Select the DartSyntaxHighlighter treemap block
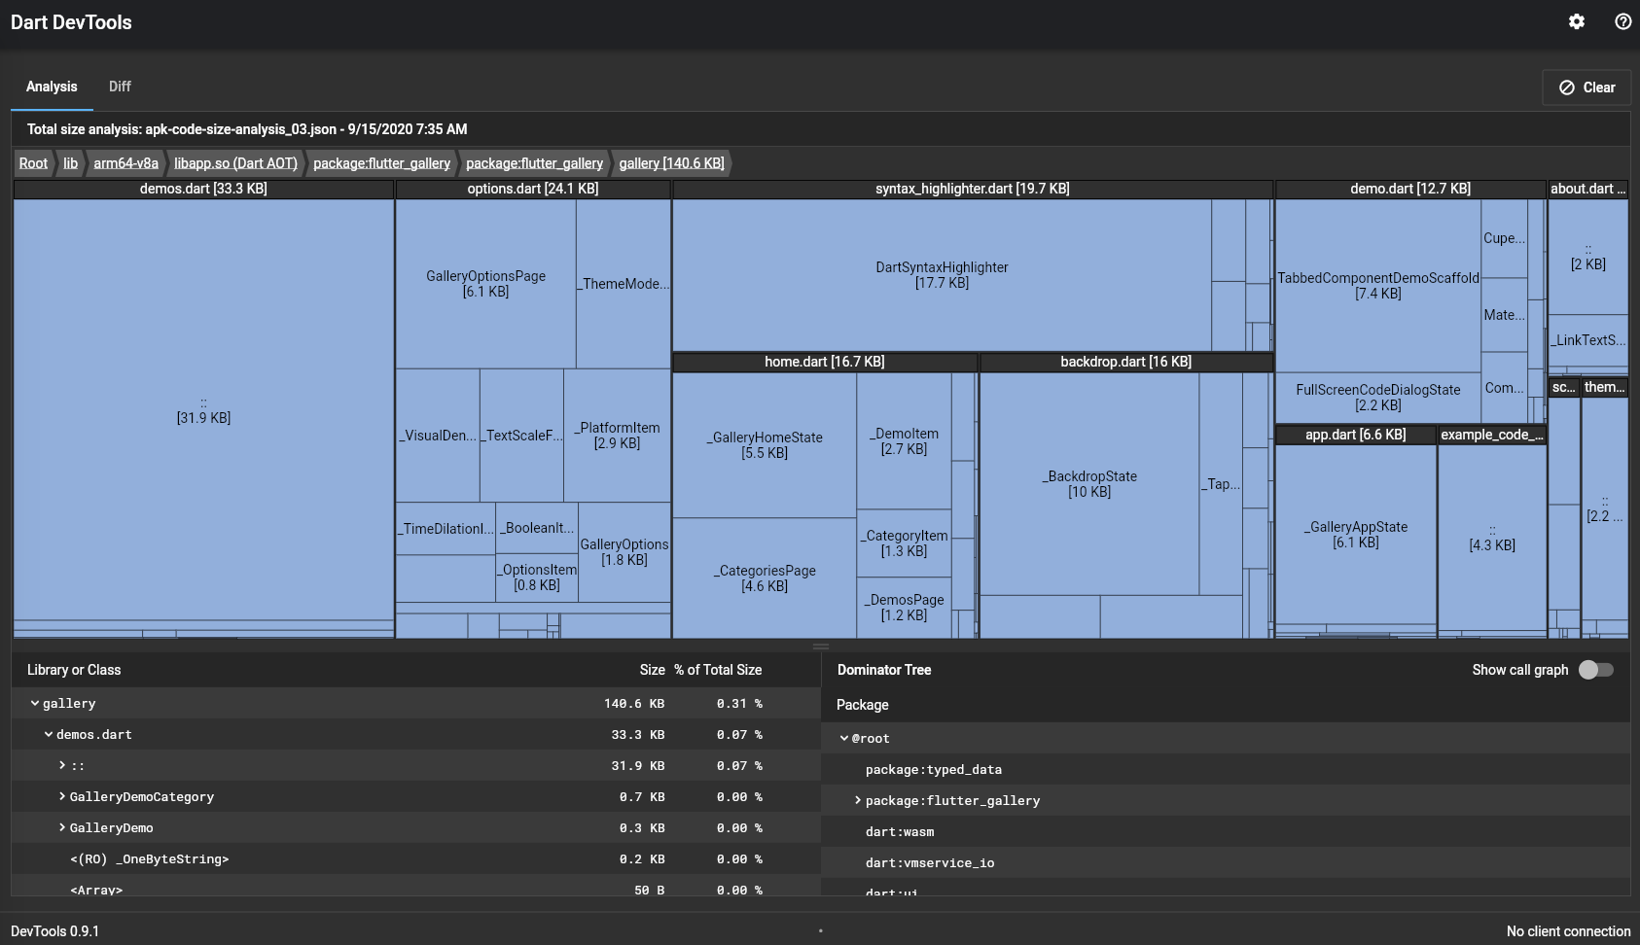 pos(942,273)
